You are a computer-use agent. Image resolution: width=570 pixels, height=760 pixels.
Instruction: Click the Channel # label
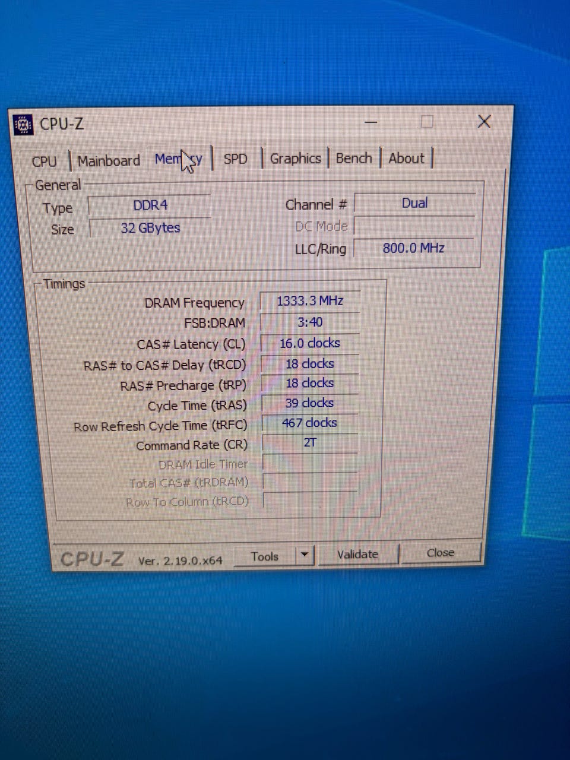tap(316, 205)
